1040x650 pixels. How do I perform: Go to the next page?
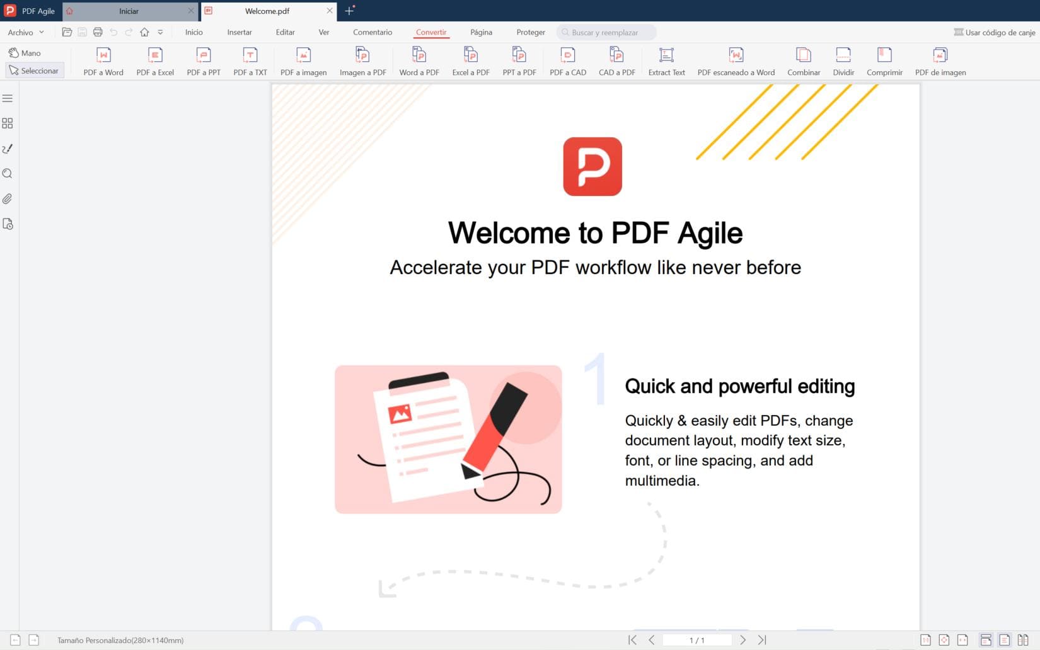(x=743, y=640)
